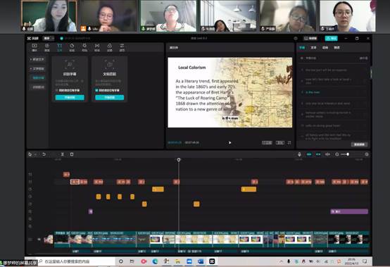390x267 pixels.
Task: Open the Stickers tab icon in the top toolbar
Action: tap(72, 47)
